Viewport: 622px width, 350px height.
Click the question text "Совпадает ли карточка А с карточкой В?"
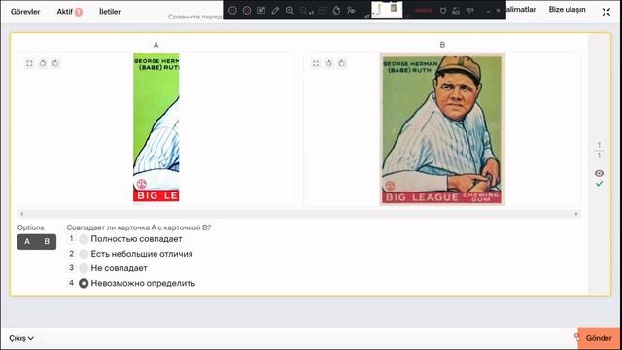(139, 227)
